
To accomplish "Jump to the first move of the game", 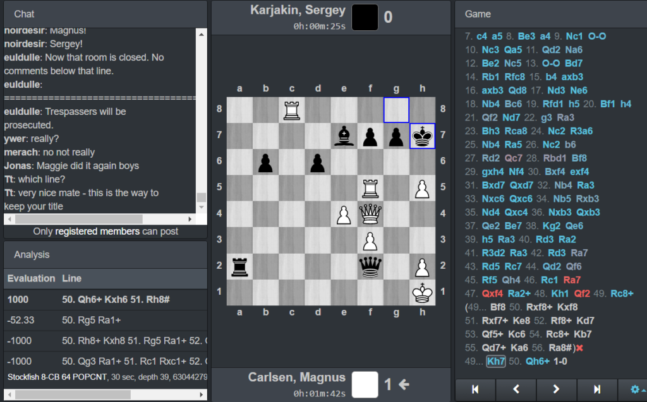I will pos(475,389).
